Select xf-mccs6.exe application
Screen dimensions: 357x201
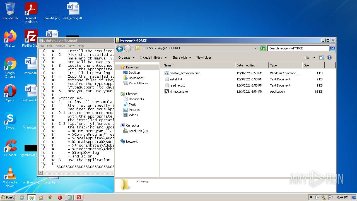(176, 92)
